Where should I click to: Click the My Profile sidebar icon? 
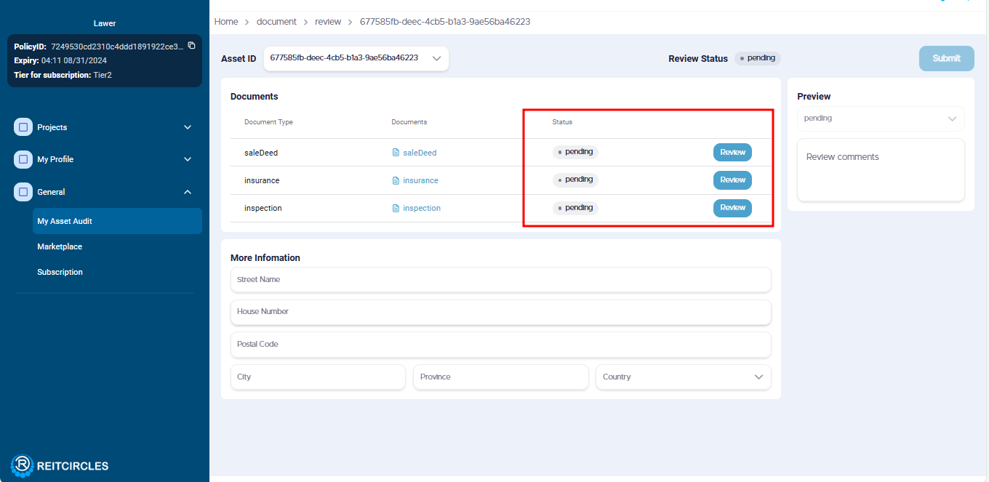(x=23, y=159)
